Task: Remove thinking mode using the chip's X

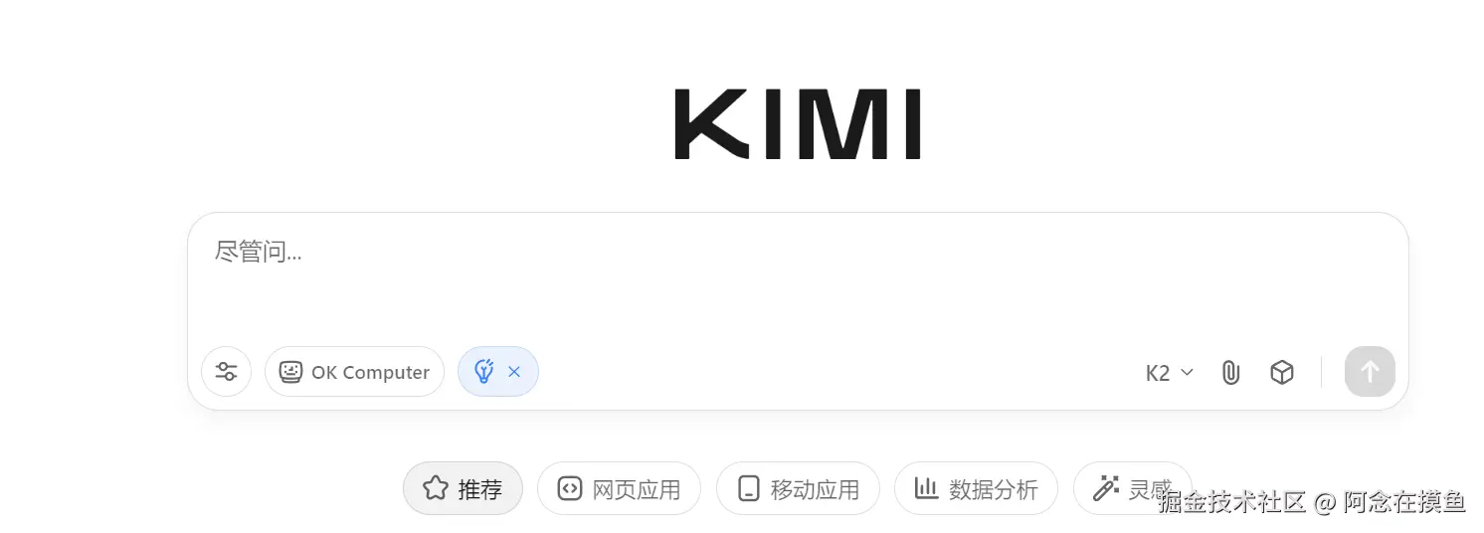Action: pos(514,372)
